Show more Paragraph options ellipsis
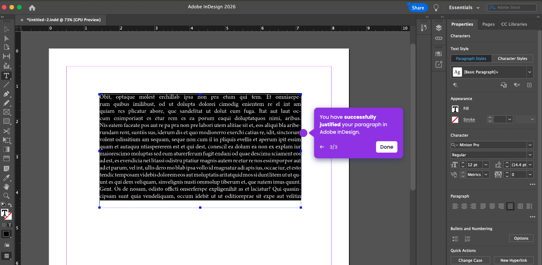Image resolution: width=542 pixels, height=265 pixels. pyautogui.click(x=532, y=217)
